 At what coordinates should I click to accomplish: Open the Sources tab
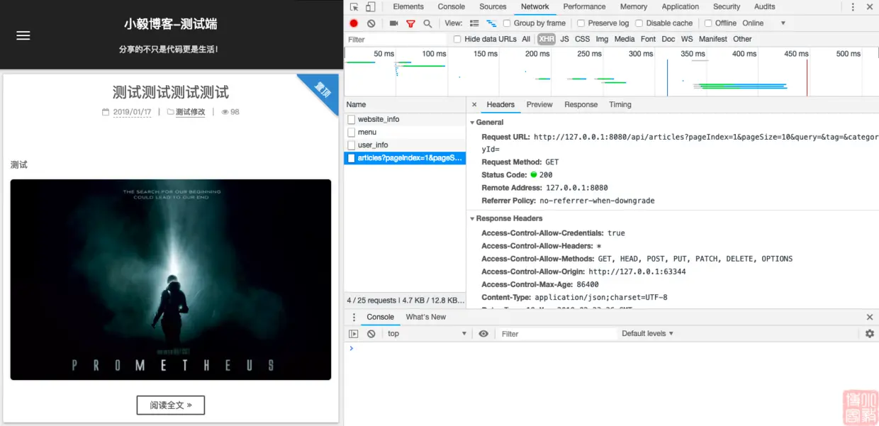(493, 7)
